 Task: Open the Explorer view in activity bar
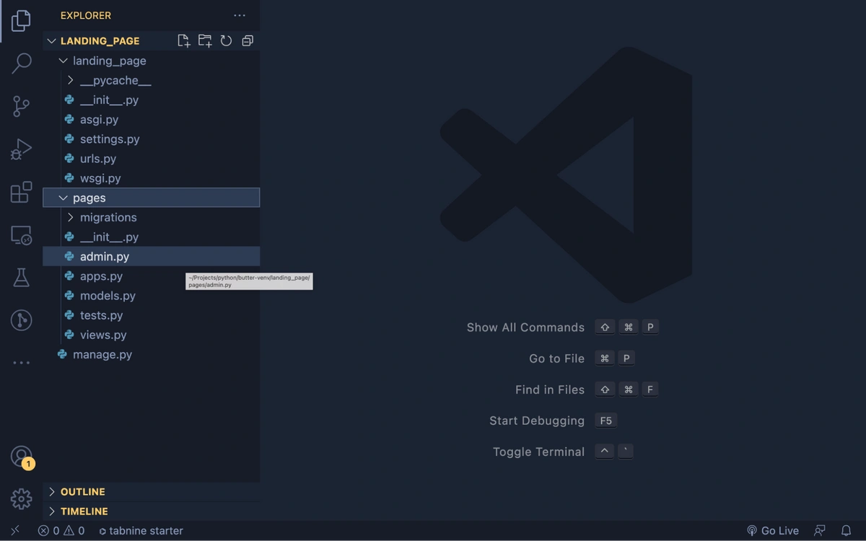pyautogui.click(x=21, y=20)
